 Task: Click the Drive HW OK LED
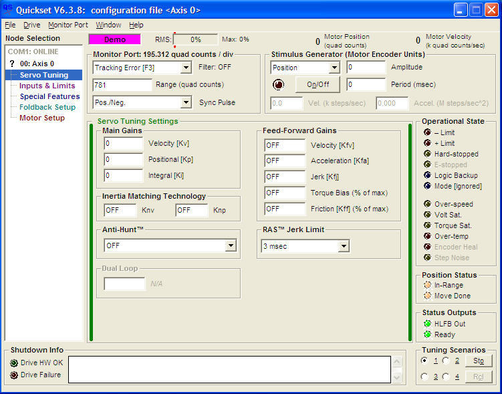(x=14, y=363)
